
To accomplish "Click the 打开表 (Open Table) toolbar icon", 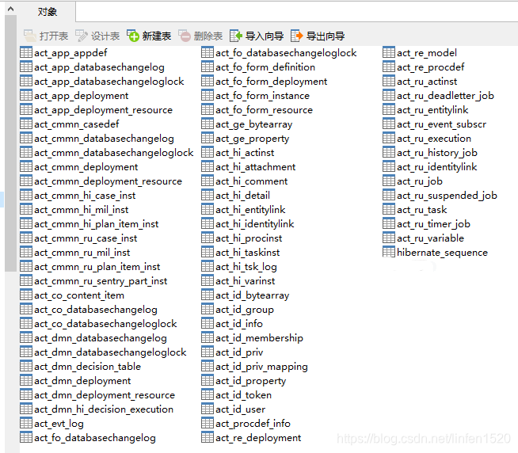I will tap(30, 36).
